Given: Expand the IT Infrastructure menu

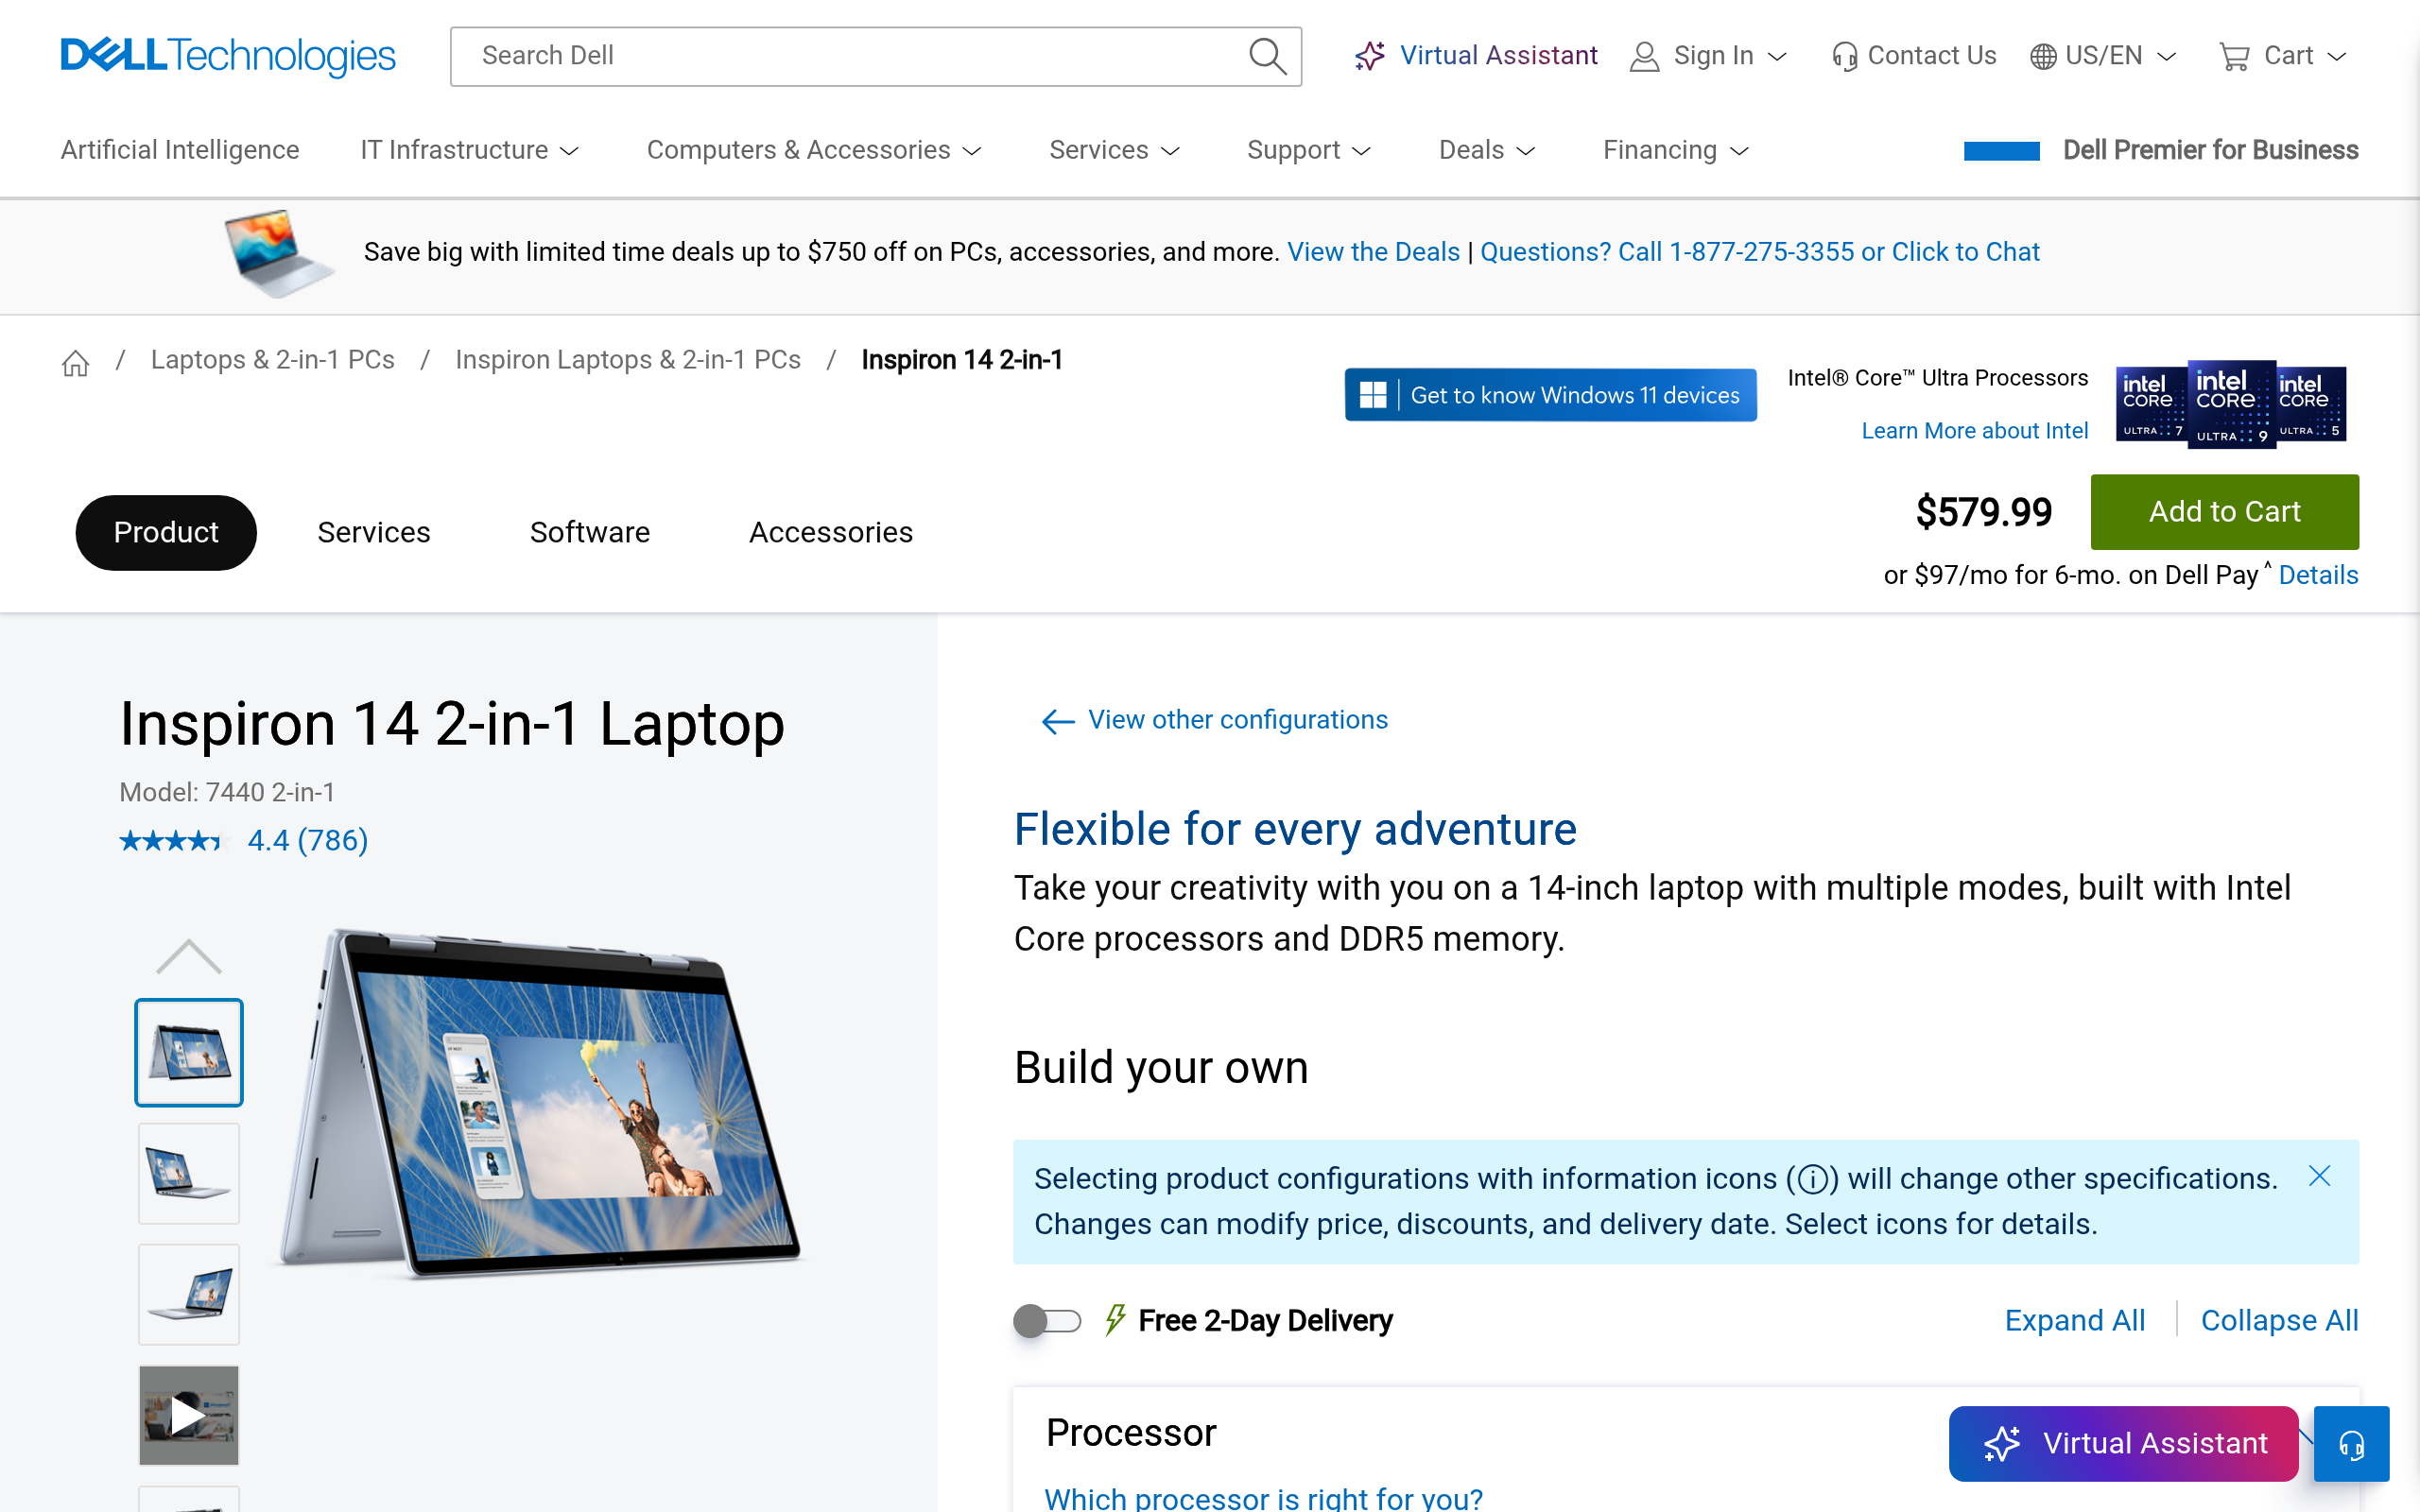Looking at the screenshot, I should (470, 150).
